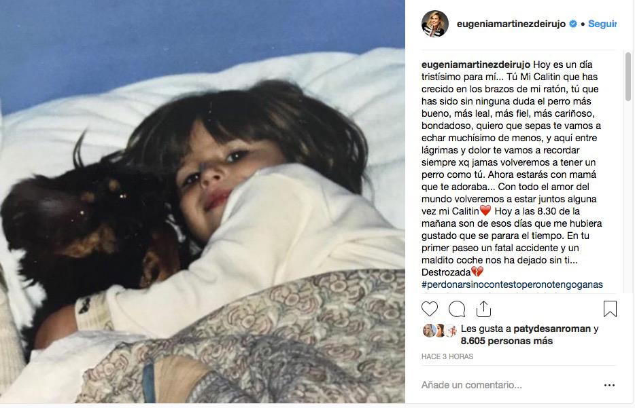Viewport: 635px width, 408px height.
Task: Open the HACE 3 HORAS timestamp
Action: [x=447, y=356]
